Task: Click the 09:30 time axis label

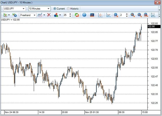Action: click(121, 112)
